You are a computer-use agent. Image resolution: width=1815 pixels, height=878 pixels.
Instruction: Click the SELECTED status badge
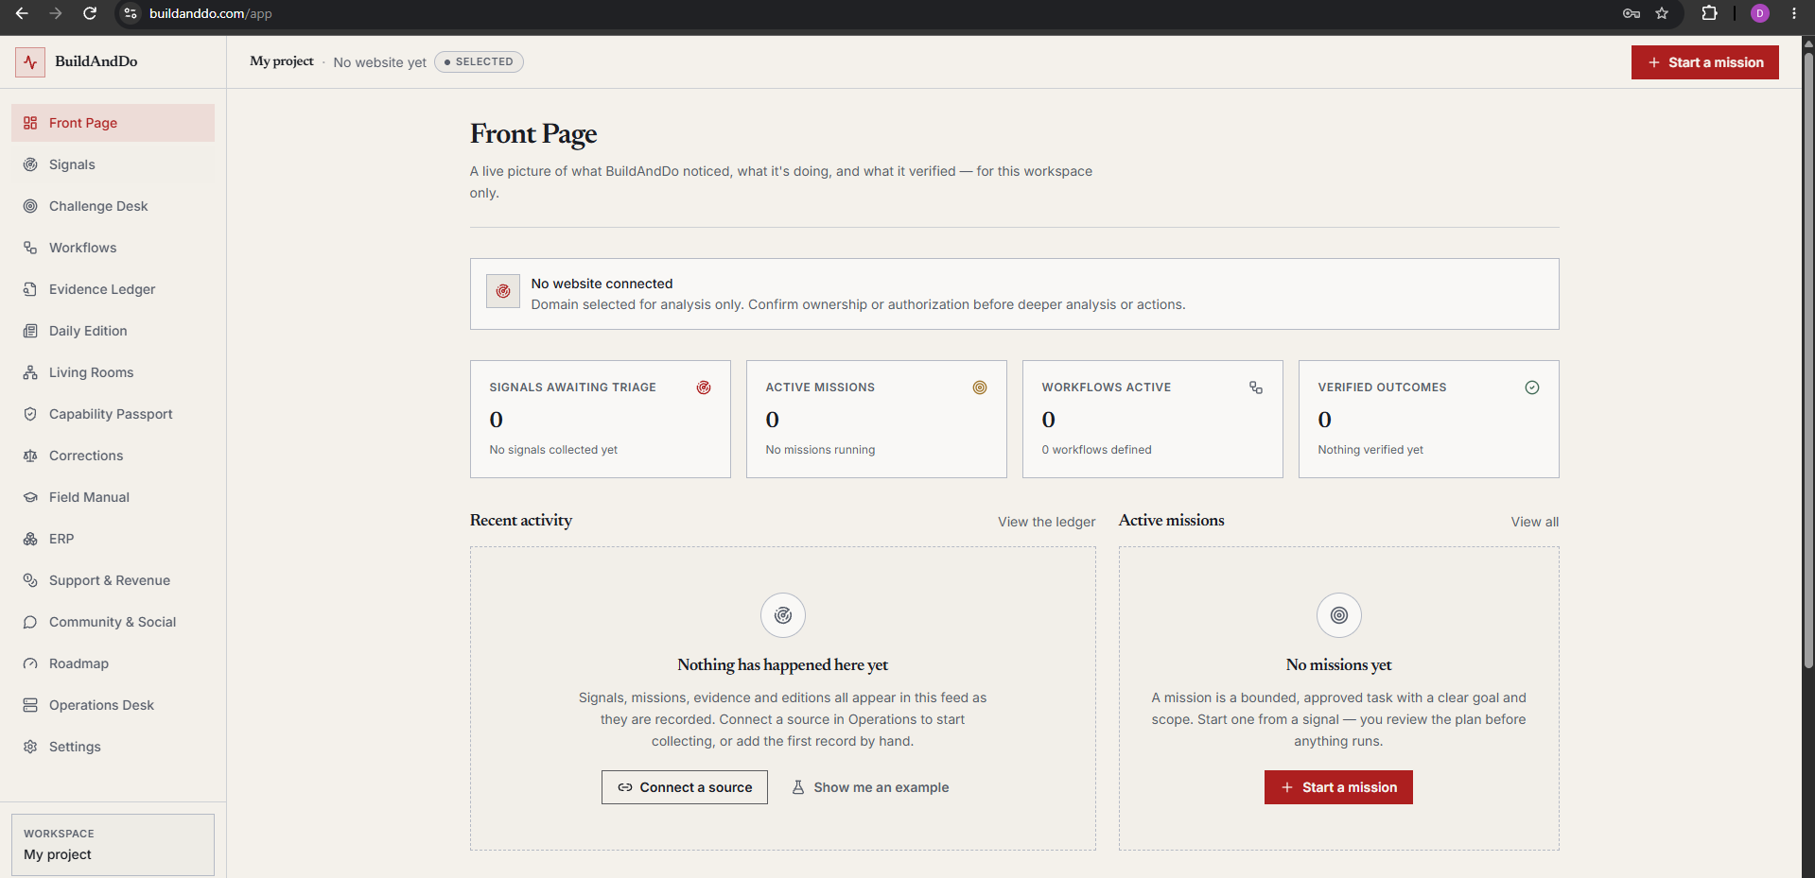click(479, 62)
